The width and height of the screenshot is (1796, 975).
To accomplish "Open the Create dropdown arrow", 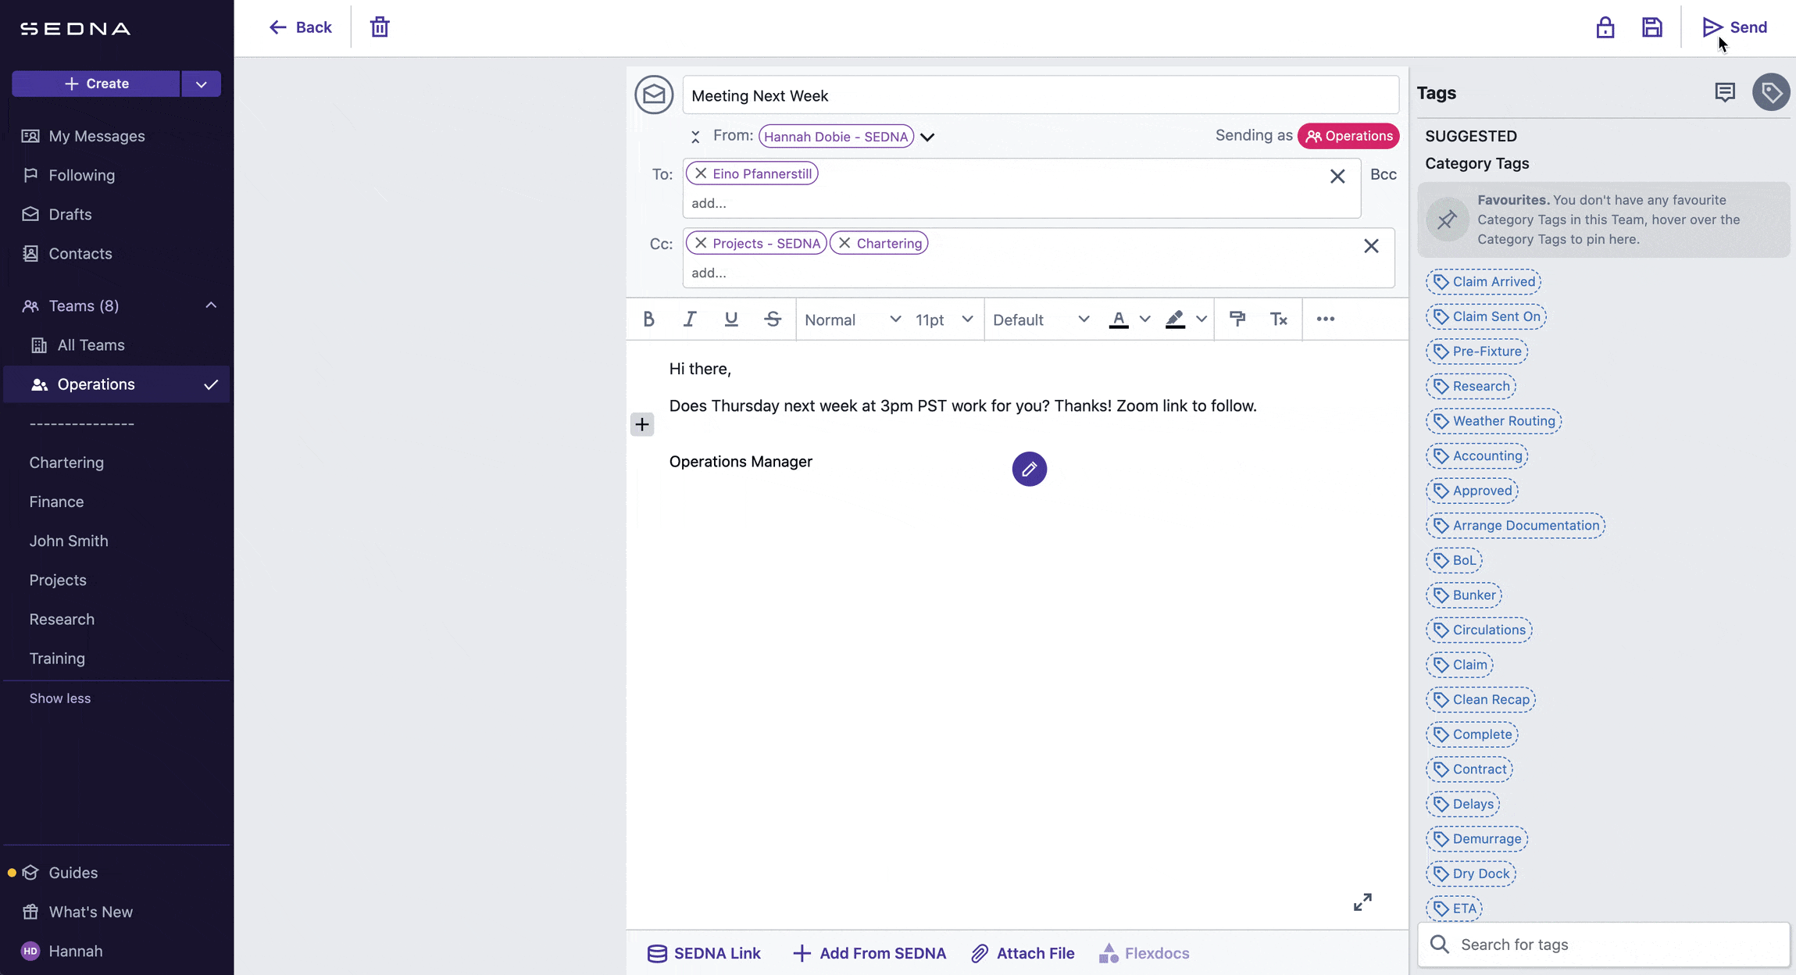I will pyautogui.click(x=201, y=84).
